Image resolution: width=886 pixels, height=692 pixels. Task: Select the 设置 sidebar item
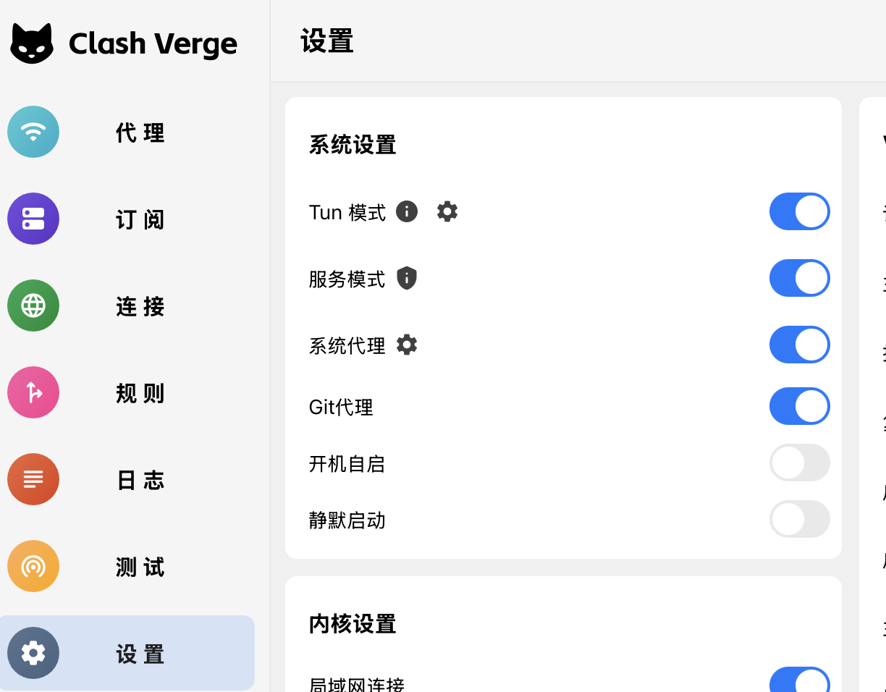pyautogui.click(x=127, y=653)
